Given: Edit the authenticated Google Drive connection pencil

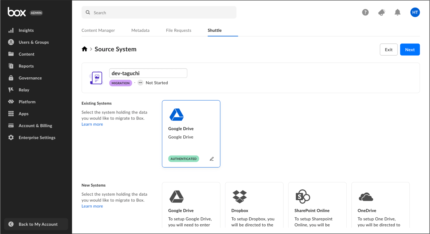Looking at the screenshot, I should click(212, 159).
